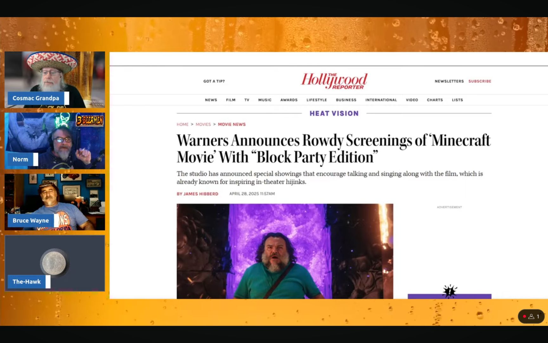
Task: Select Cosmac Grandpa's video feed
Action: click(55, 80)
